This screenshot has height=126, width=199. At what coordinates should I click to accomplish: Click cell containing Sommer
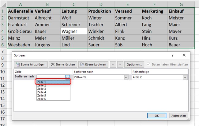coord(128,18)
